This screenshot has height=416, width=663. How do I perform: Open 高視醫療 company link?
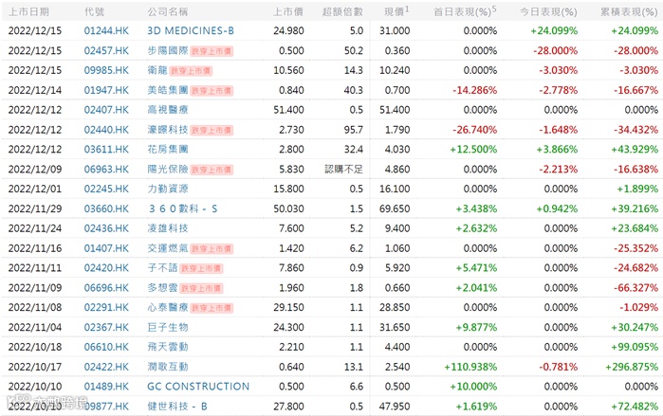(x=168, y=110)
